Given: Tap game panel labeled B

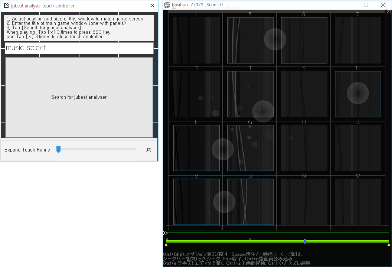Looking at the screenshot, I should 250,202.
